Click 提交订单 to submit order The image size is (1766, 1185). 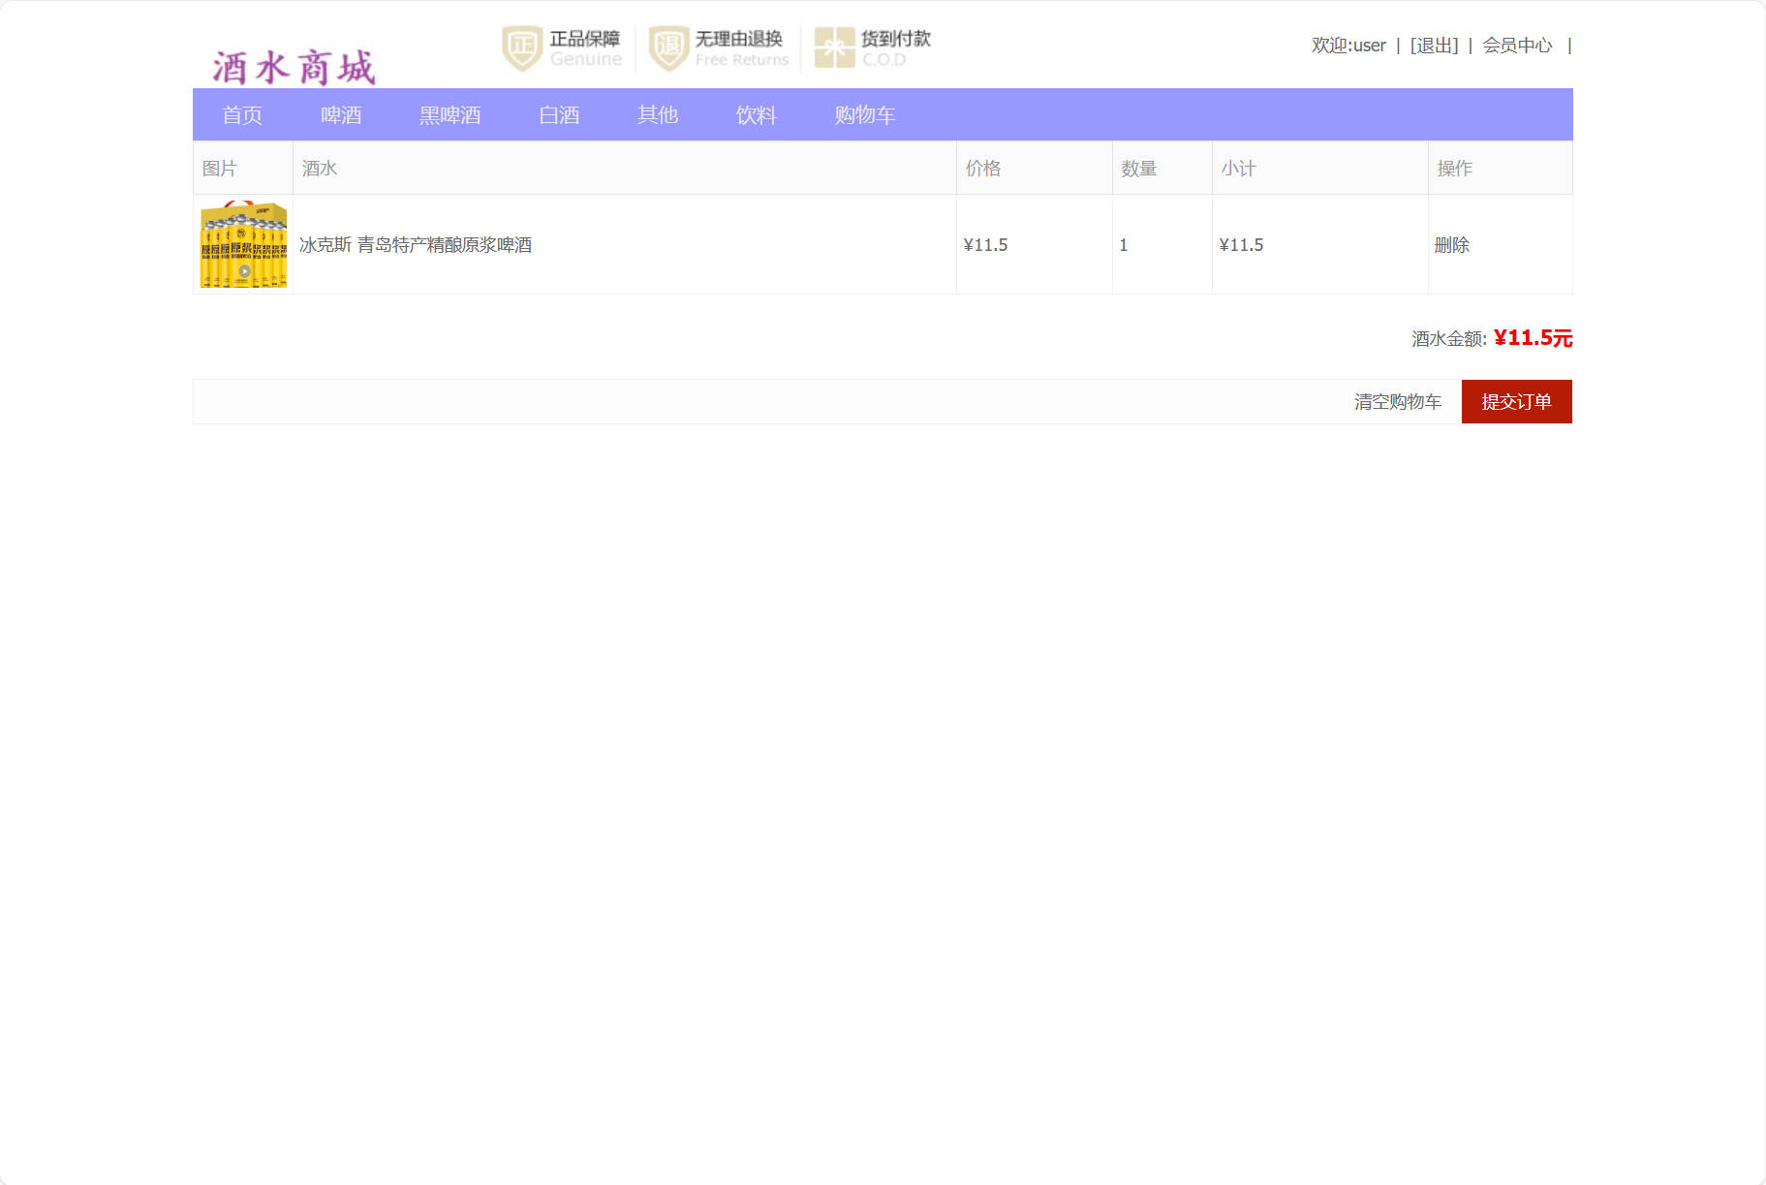click(x=1516, y=401)
